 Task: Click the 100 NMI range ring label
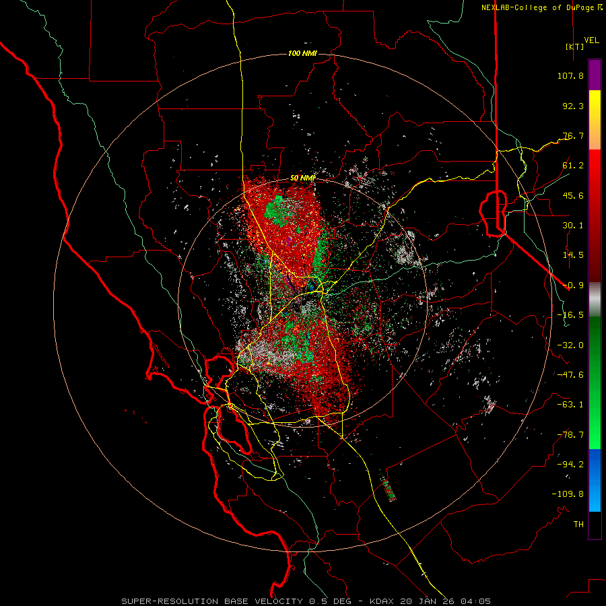coord(302,53)
